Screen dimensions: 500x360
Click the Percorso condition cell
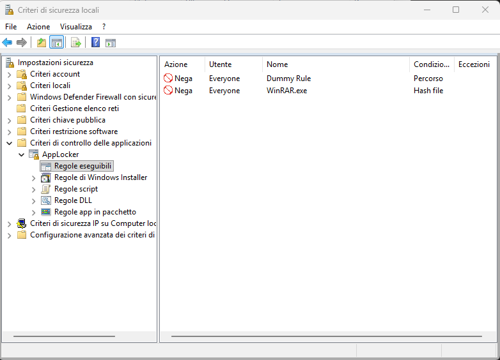pyautogui.click(x=428, y=79)
